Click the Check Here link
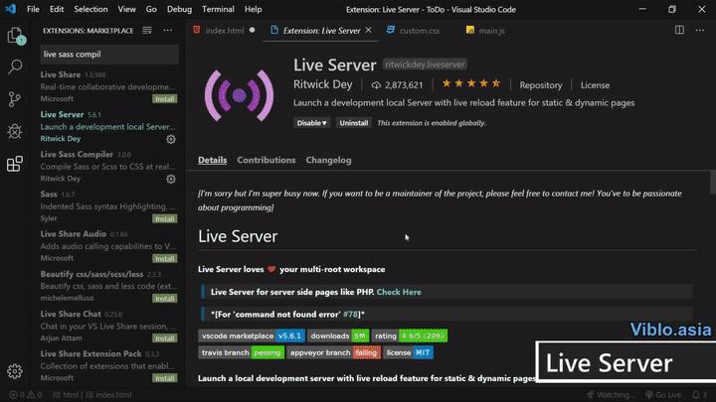 coord(399,292)
